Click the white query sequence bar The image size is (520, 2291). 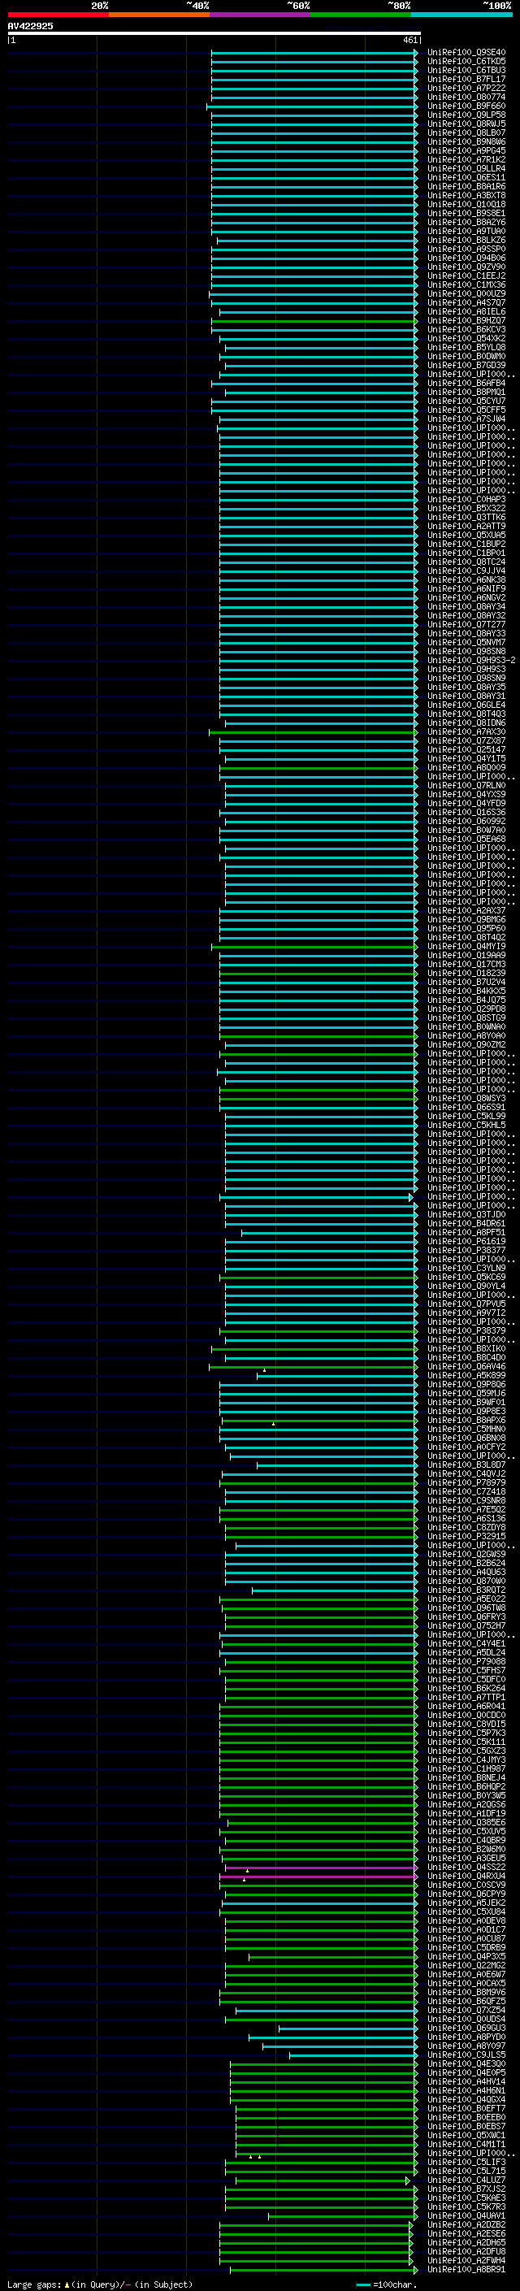214,34
